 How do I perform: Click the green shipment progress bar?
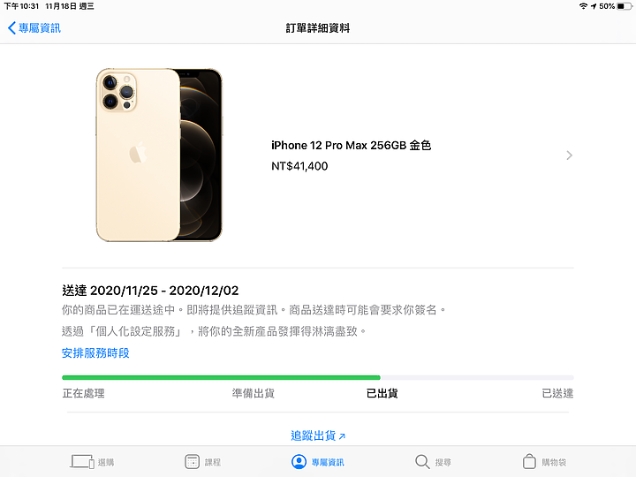(x=221, y=378)
